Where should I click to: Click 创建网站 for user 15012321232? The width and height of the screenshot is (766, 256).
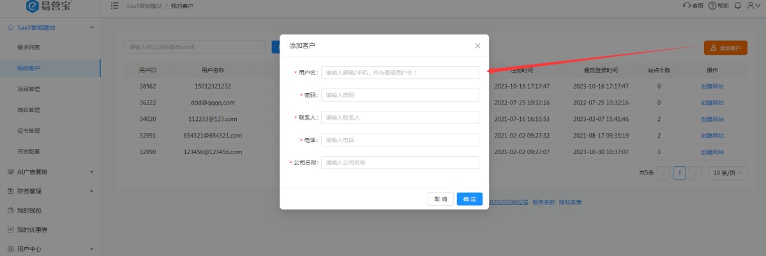(712, 86)
